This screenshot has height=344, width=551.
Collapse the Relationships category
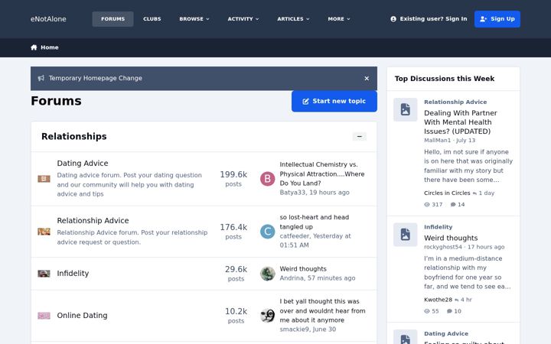[x=360, y=136]
